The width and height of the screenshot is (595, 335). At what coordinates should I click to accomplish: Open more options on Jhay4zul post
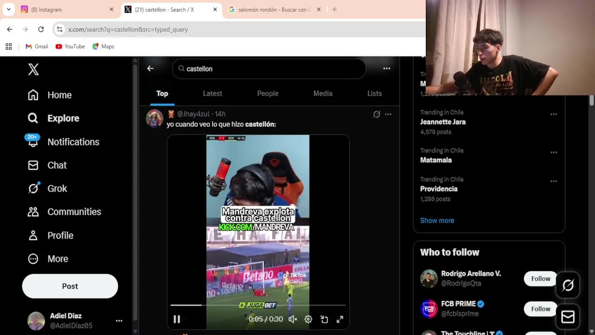(388, 114)
